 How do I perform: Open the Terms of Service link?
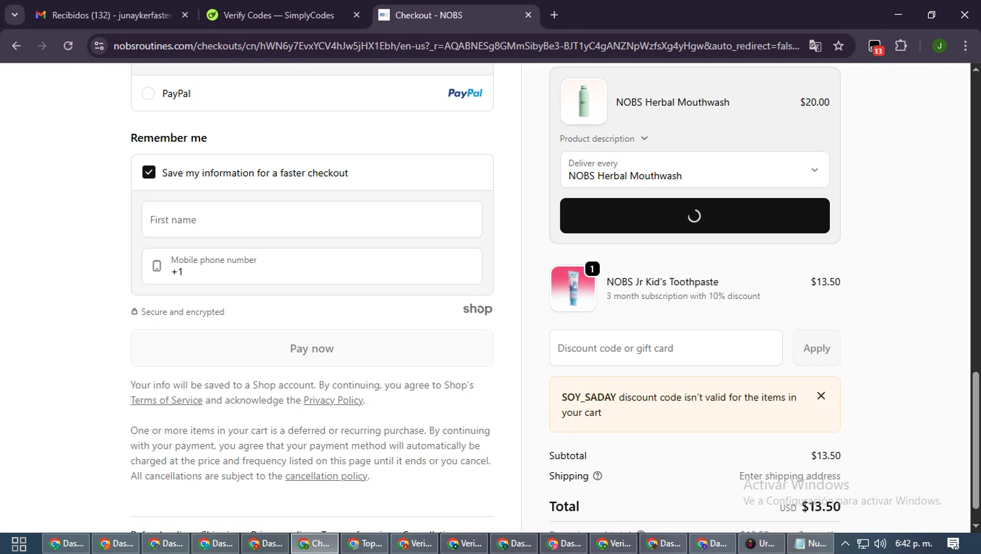166,400
